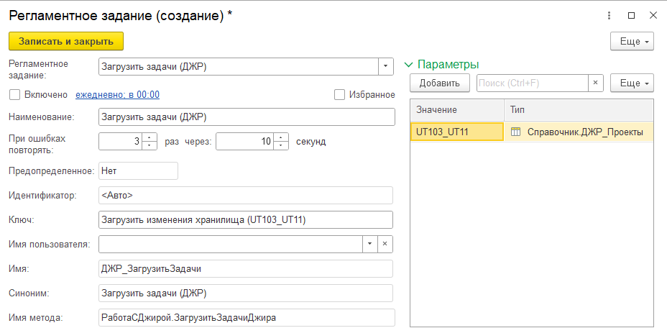Click the table icon beside Справочник.ДЖР_Проекты
The height and width of the screenshot is (328, 667).
tap(515, 132)
